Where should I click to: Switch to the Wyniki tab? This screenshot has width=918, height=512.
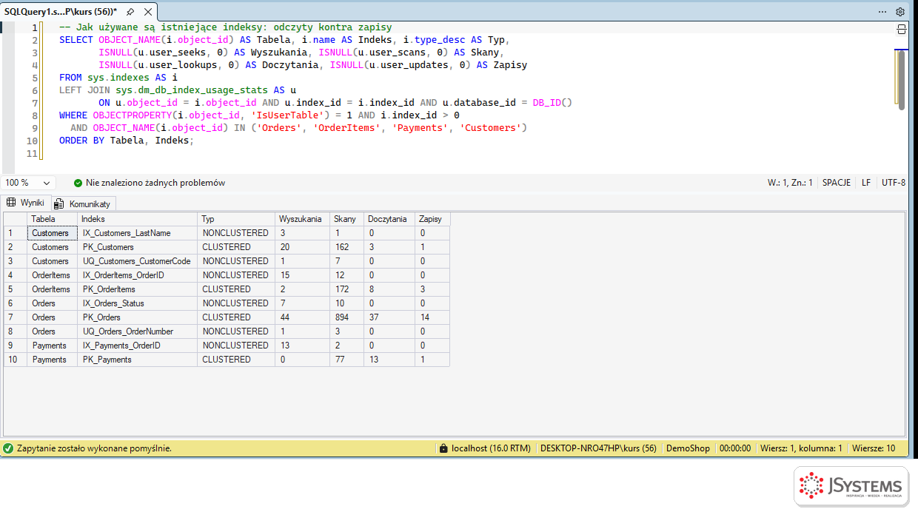tap(26, 202)
